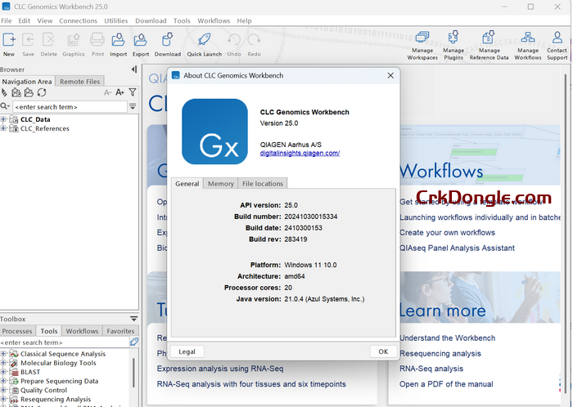Image resolution: width=573 pixels, height=407 pixels.
Task: Open the File menu
Action: click(7, 20)
